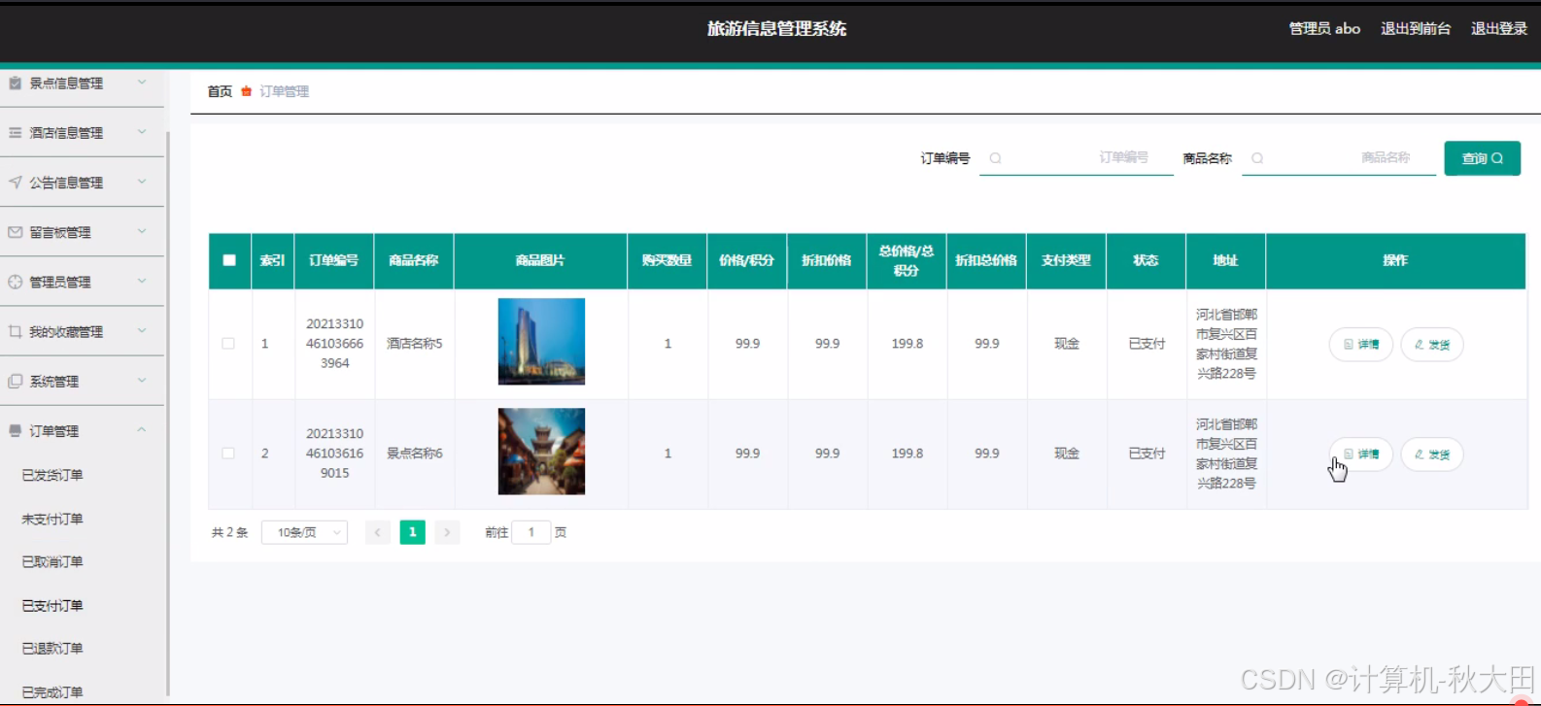Click 详情 button for 景点名称6 order

tap(1360, 454)
